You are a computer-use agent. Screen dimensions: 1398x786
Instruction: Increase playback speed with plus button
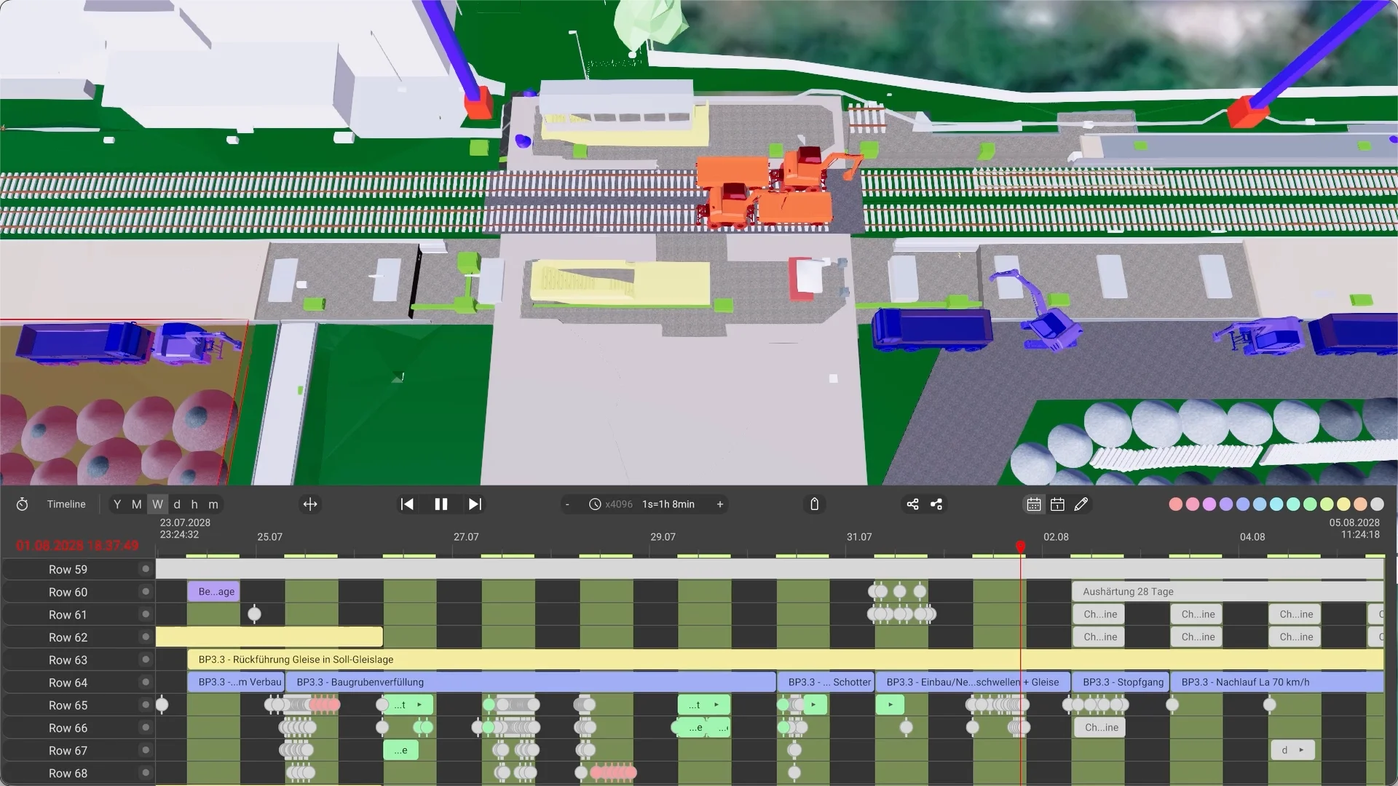click(720, 504)
